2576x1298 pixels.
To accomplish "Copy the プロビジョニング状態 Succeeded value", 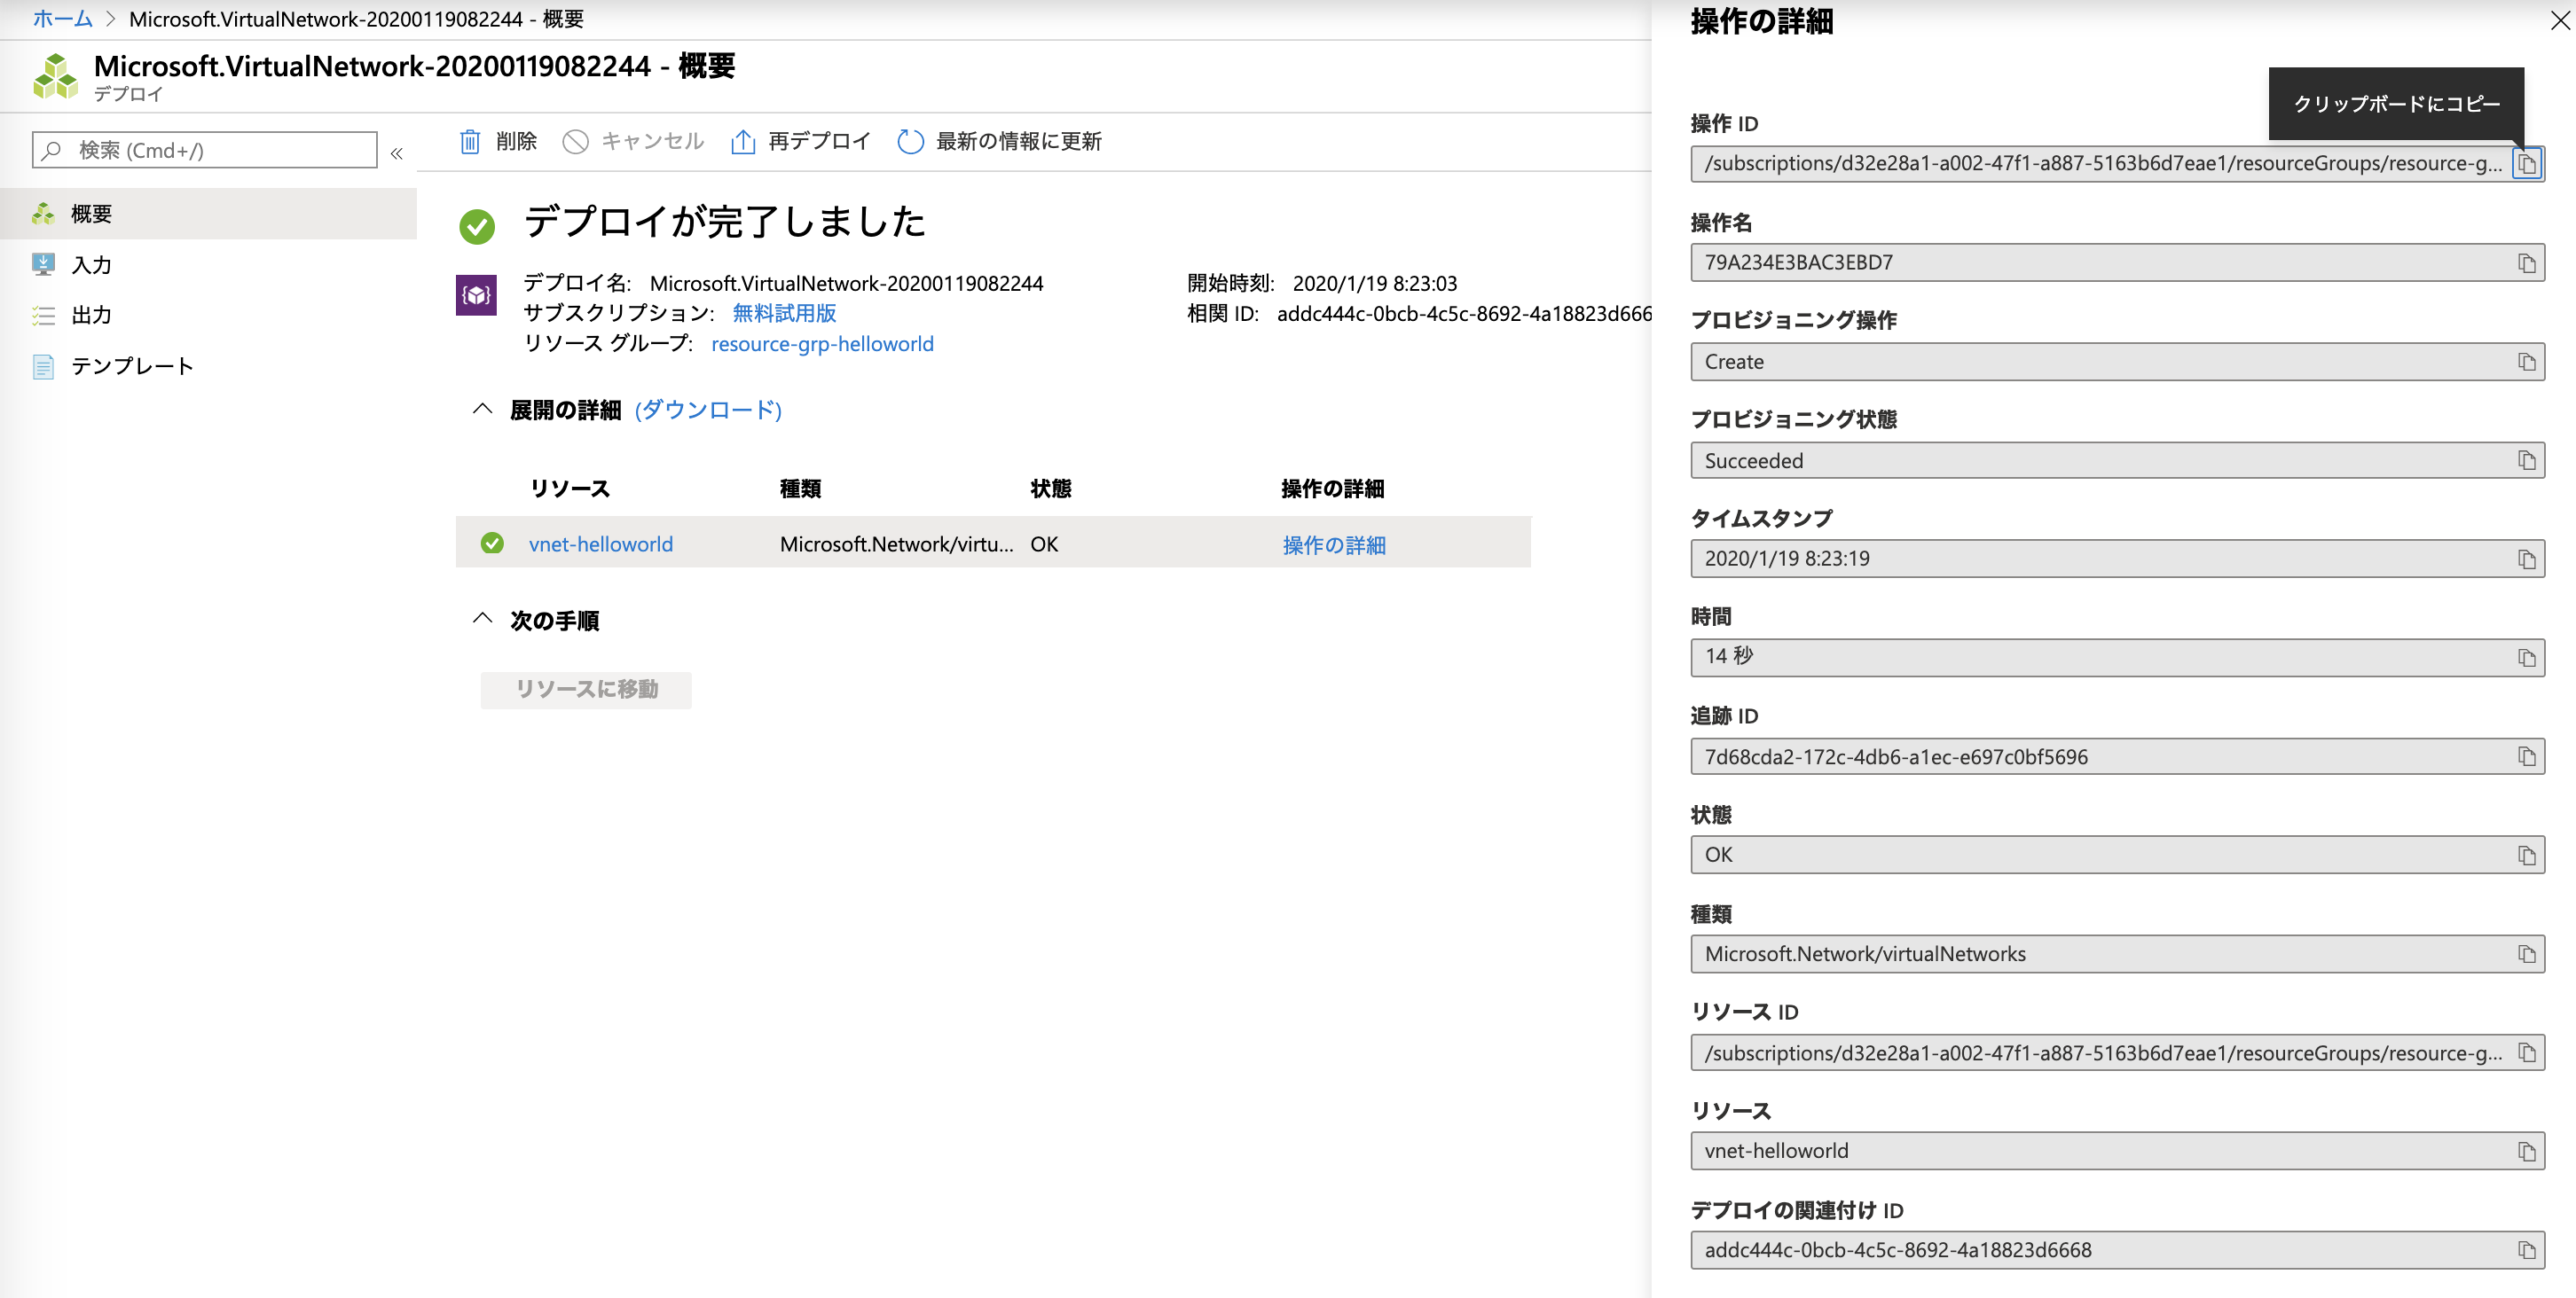I will 2527,461.
